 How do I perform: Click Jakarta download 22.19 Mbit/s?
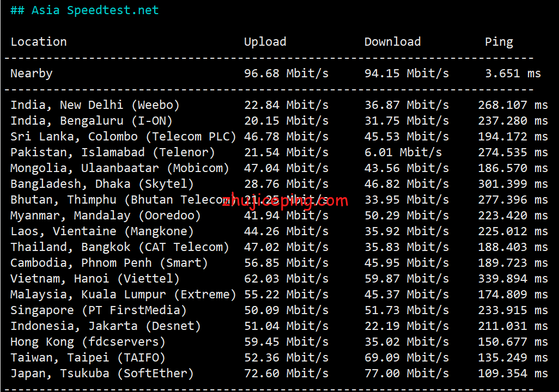(406, 326)
